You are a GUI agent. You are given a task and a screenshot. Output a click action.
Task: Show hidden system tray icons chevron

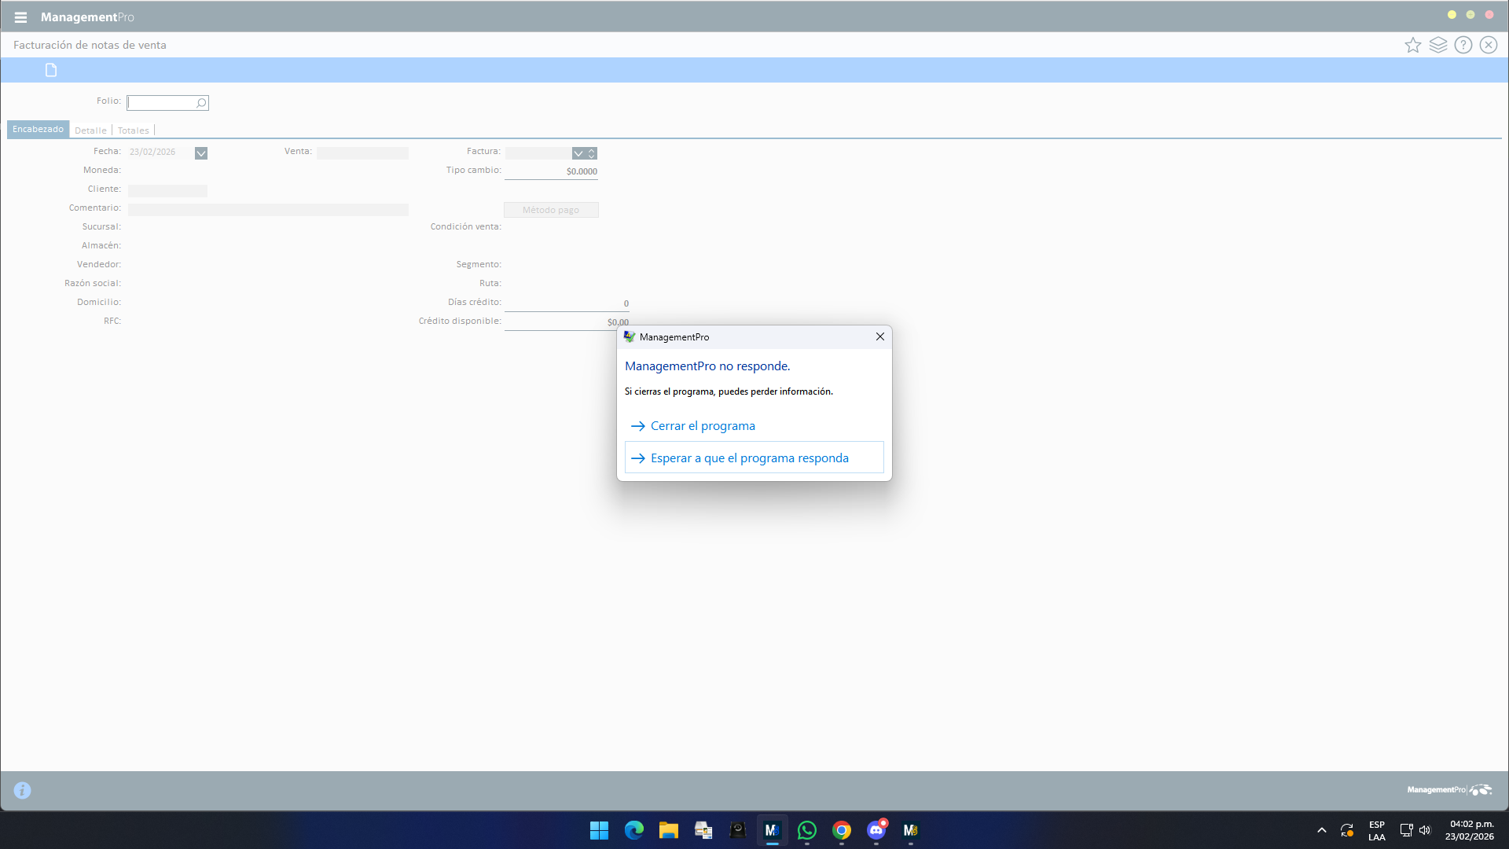[1322, 830]
